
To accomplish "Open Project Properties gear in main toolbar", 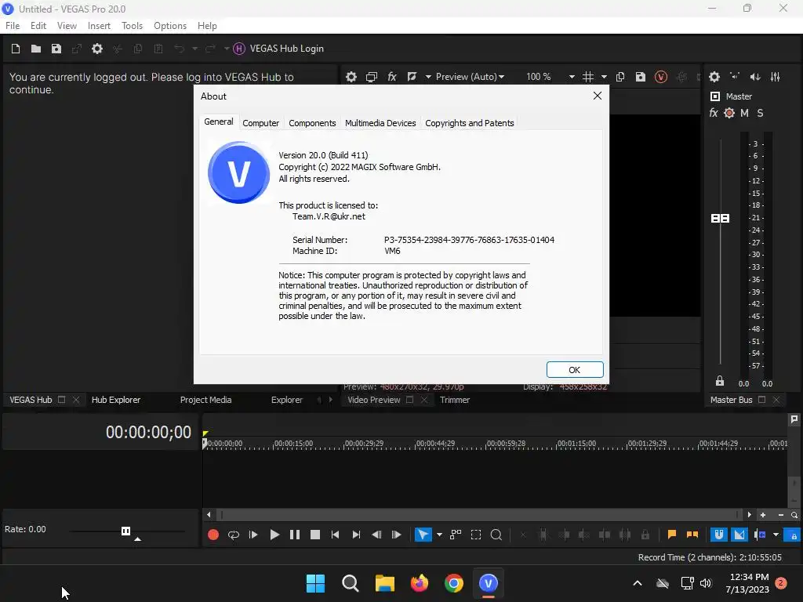I will 97,49.
